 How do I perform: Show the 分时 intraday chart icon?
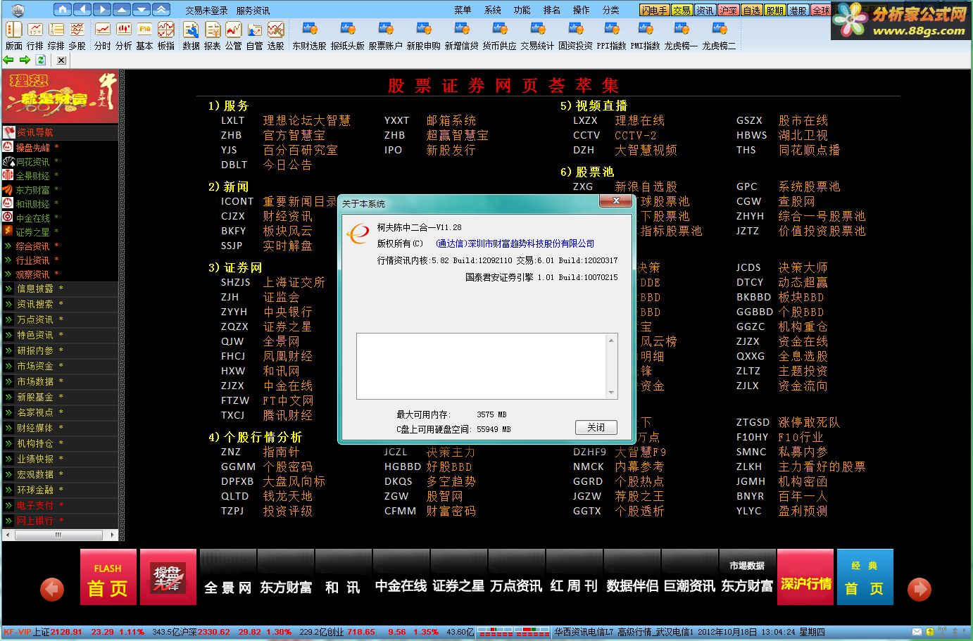103,36
